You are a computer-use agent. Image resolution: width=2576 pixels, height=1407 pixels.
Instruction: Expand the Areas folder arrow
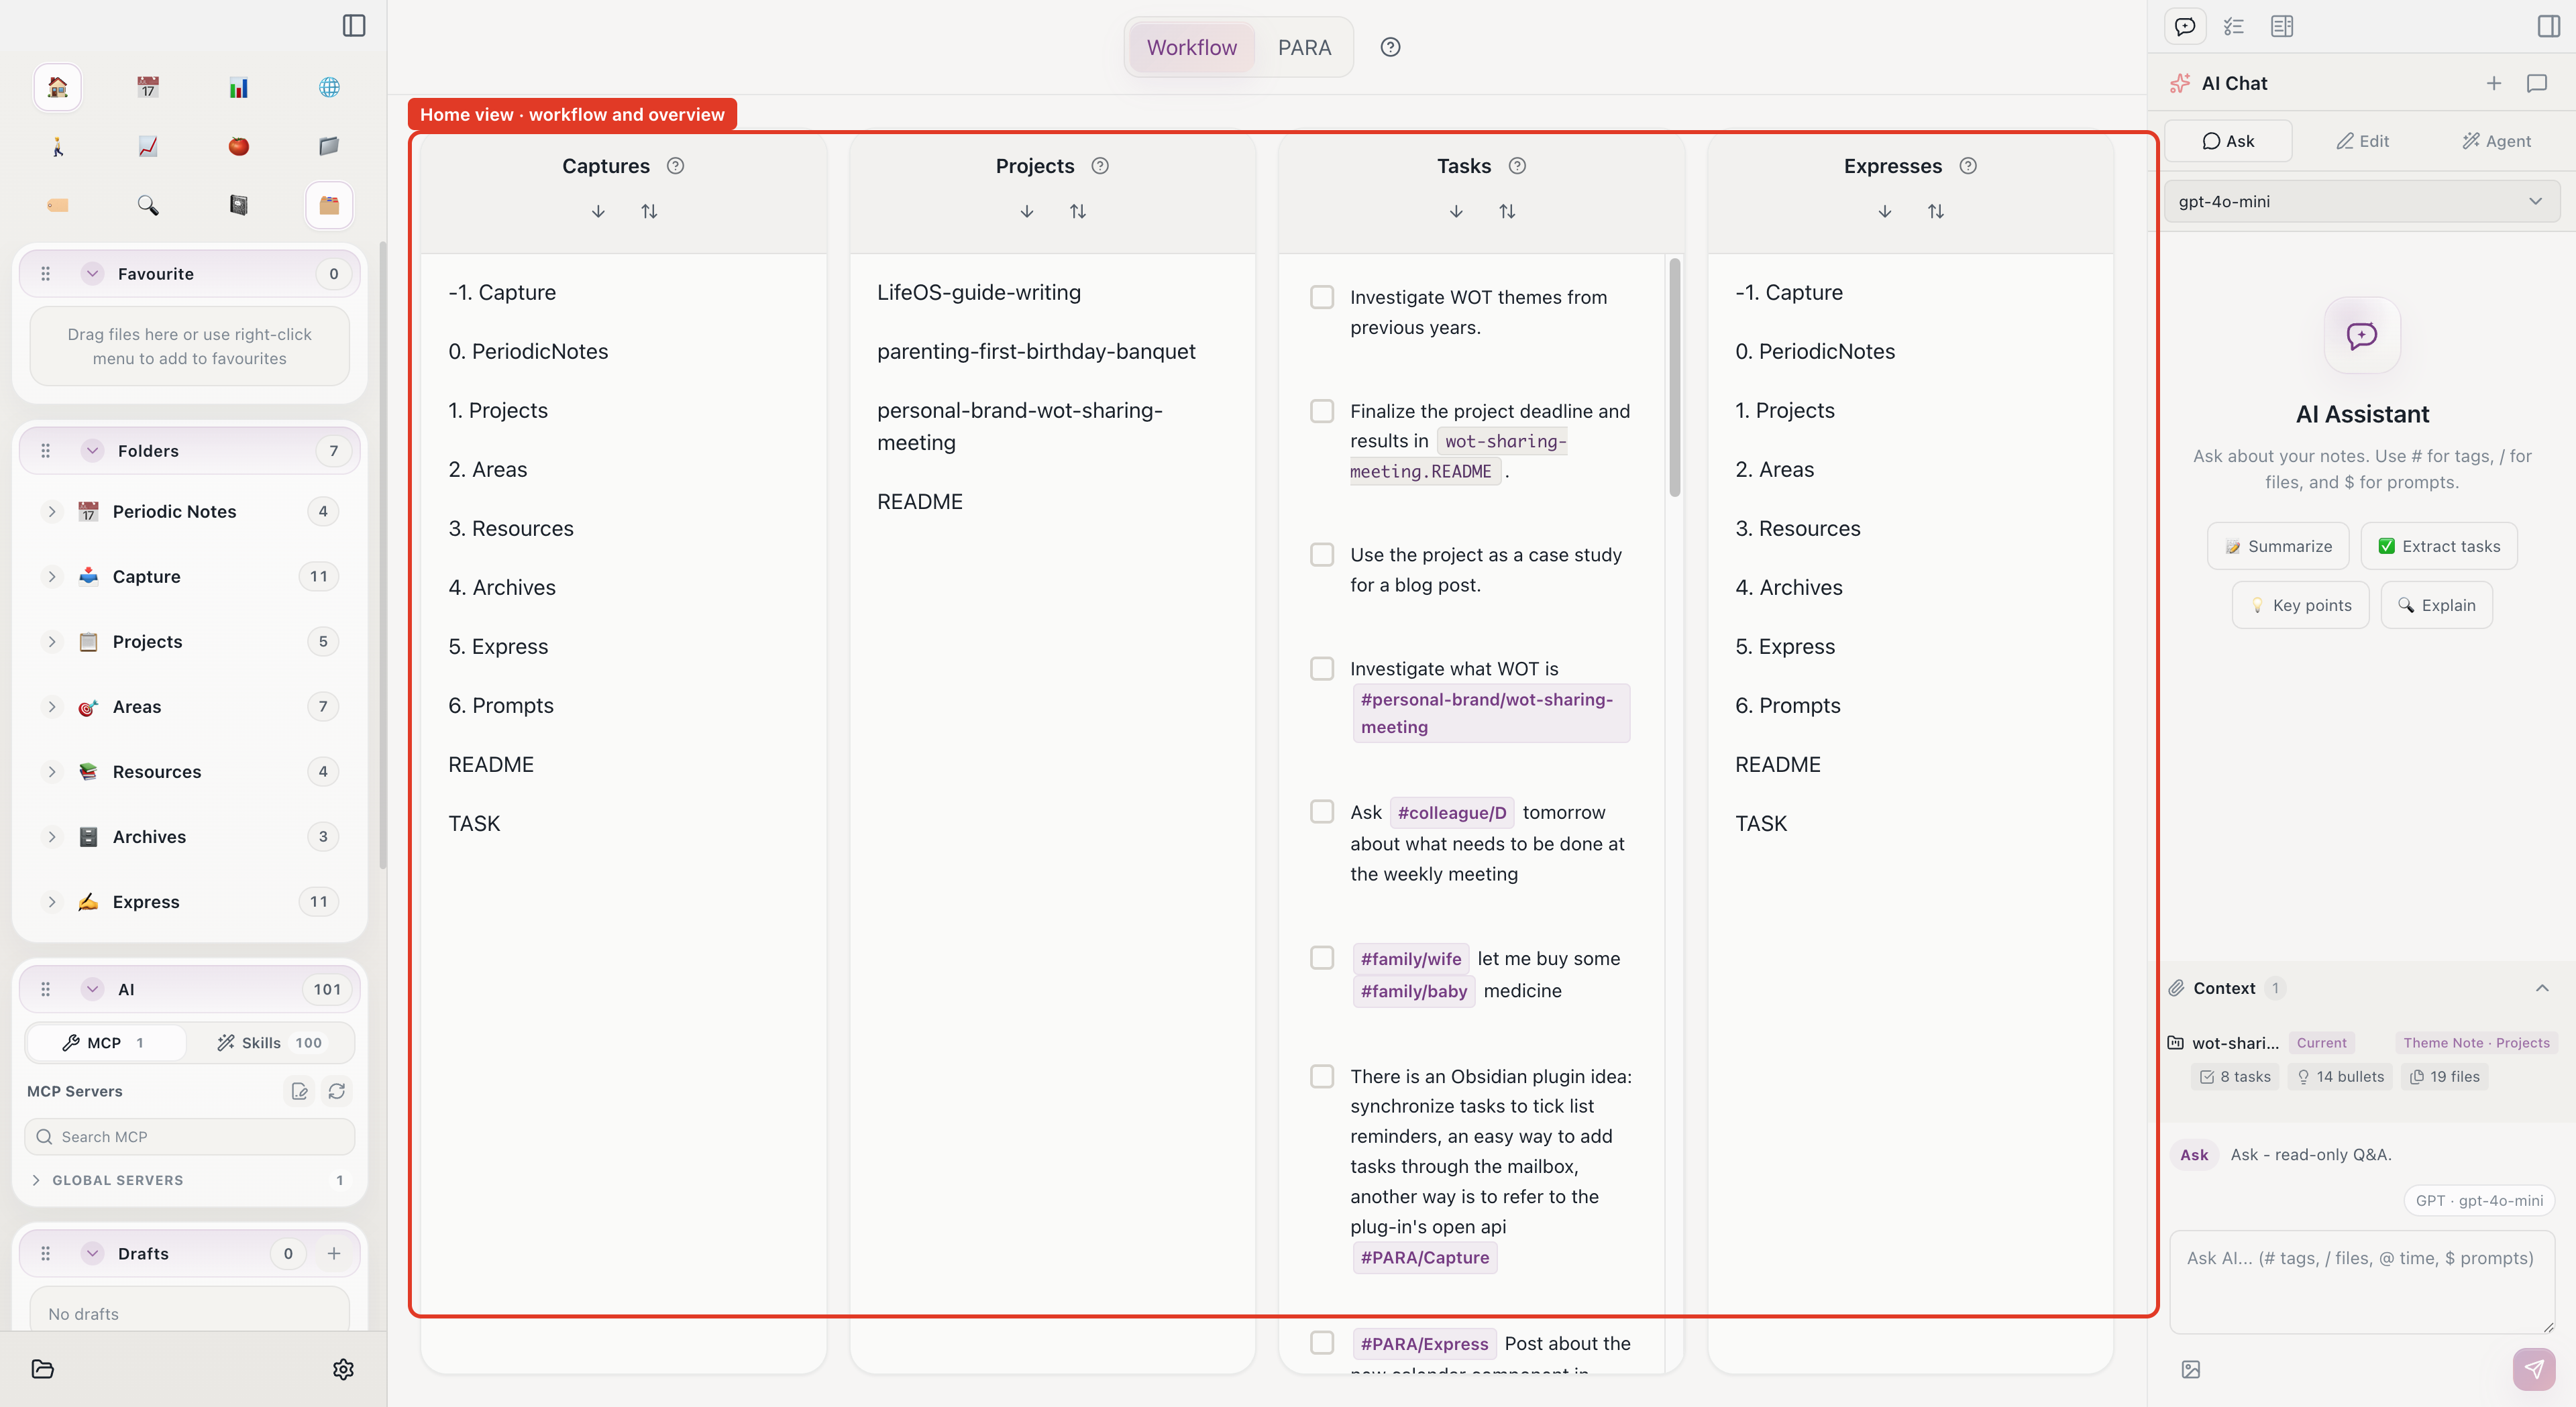point(52,706)
